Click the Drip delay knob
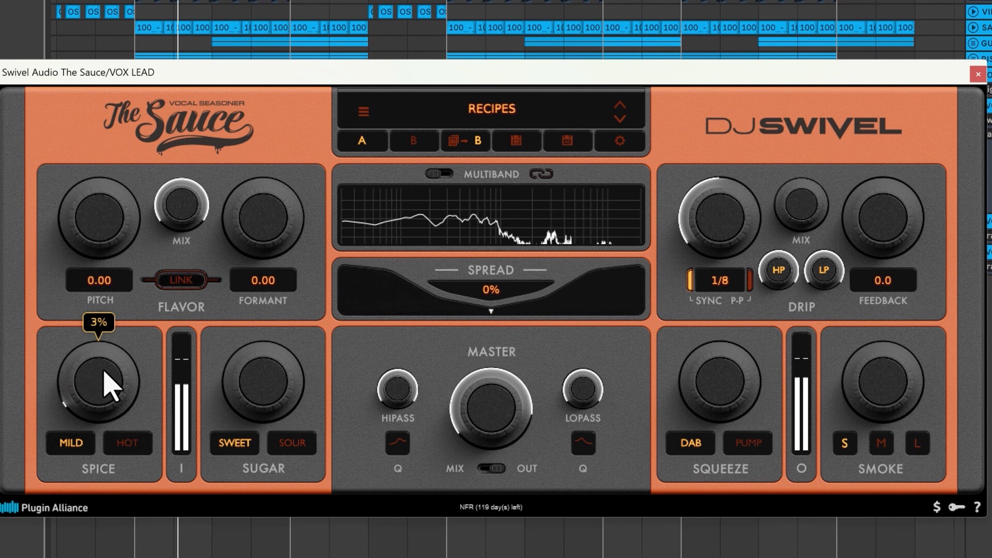Screen dimensions: 992x558 (x=719, y=218)
